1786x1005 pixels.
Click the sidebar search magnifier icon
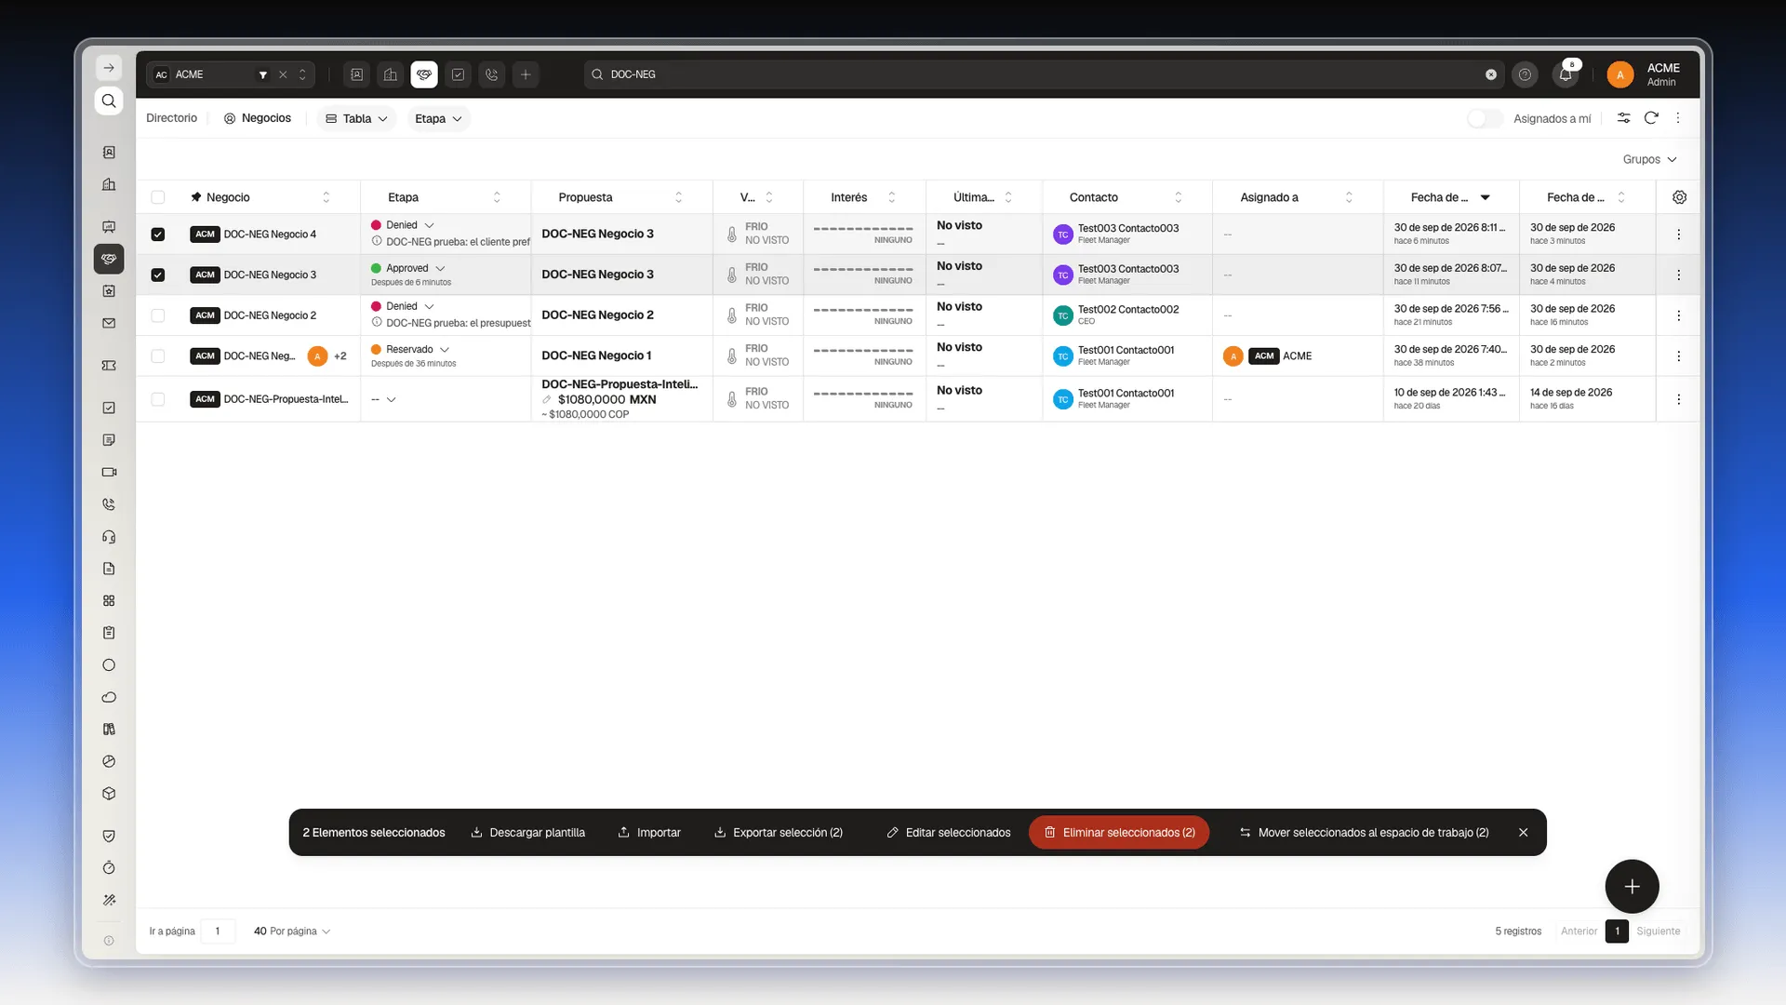109,100
